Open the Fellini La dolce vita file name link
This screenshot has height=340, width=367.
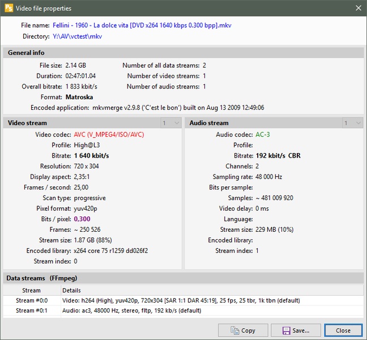[x=142, y=25]
